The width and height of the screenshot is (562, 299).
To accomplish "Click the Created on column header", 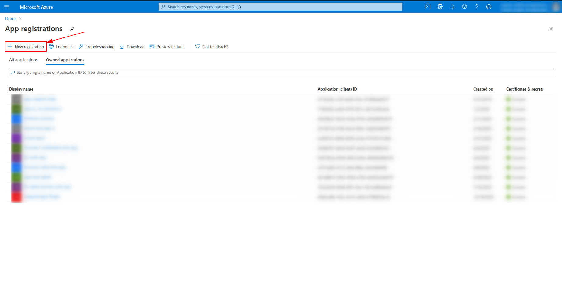I will (x=483, y=89).
